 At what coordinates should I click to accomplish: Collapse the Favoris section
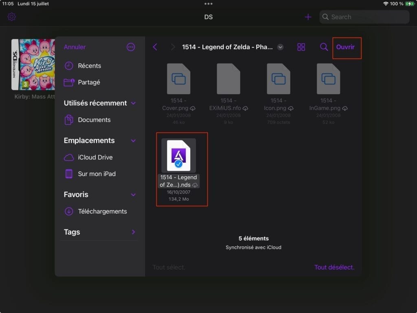pos(133,194)
